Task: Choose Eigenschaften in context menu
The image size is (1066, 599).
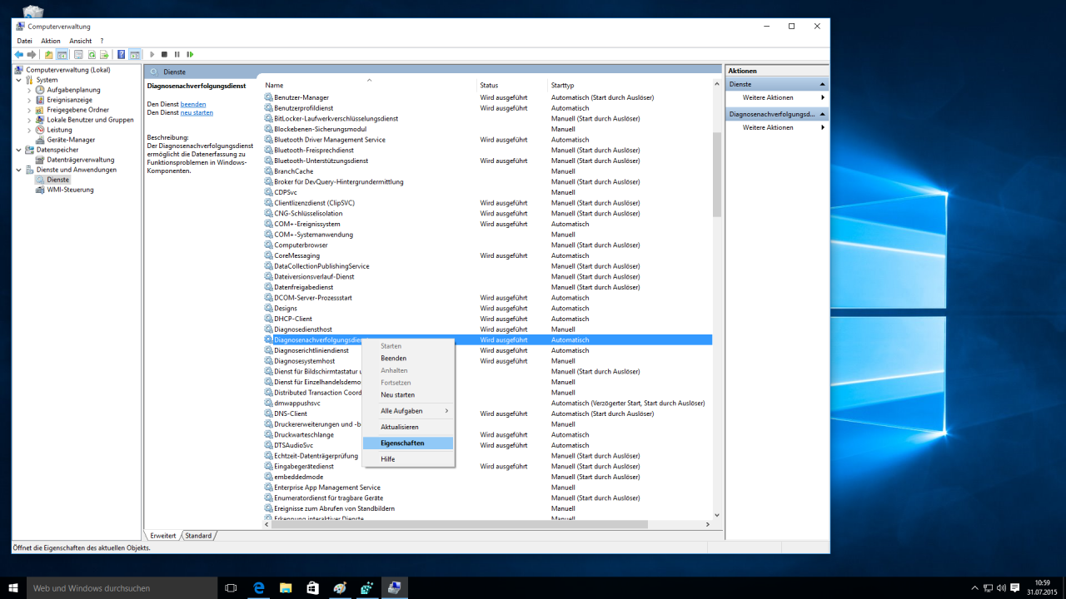Action: pyautogui.click(x=408, y=443)
